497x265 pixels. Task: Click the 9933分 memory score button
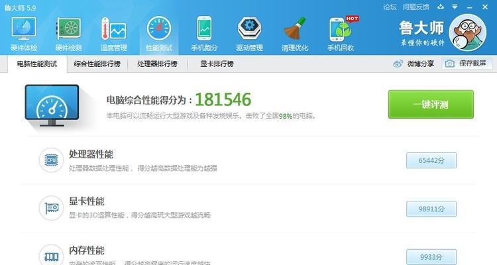431,257
